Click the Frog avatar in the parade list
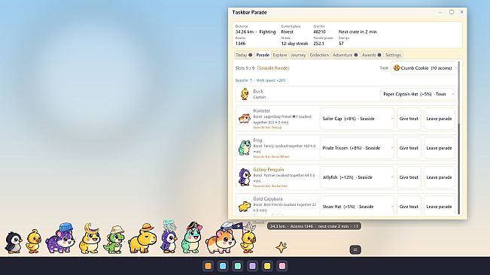 click(x=245, y=147)
